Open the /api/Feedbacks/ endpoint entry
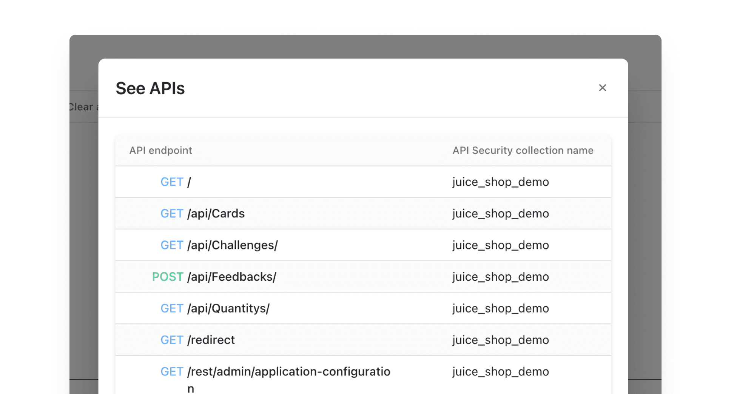This screenshot has width=731, height=394. click(x=231, y=277)
